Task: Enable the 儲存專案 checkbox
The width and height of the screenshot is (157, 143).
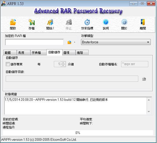Action: click(8, 64)
